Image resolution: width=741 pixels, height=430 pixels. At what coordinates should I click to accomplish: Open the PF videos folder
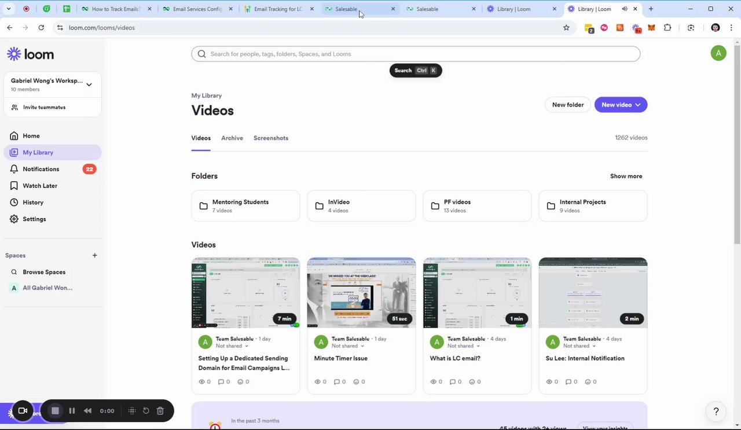click(x=477, y=205)
